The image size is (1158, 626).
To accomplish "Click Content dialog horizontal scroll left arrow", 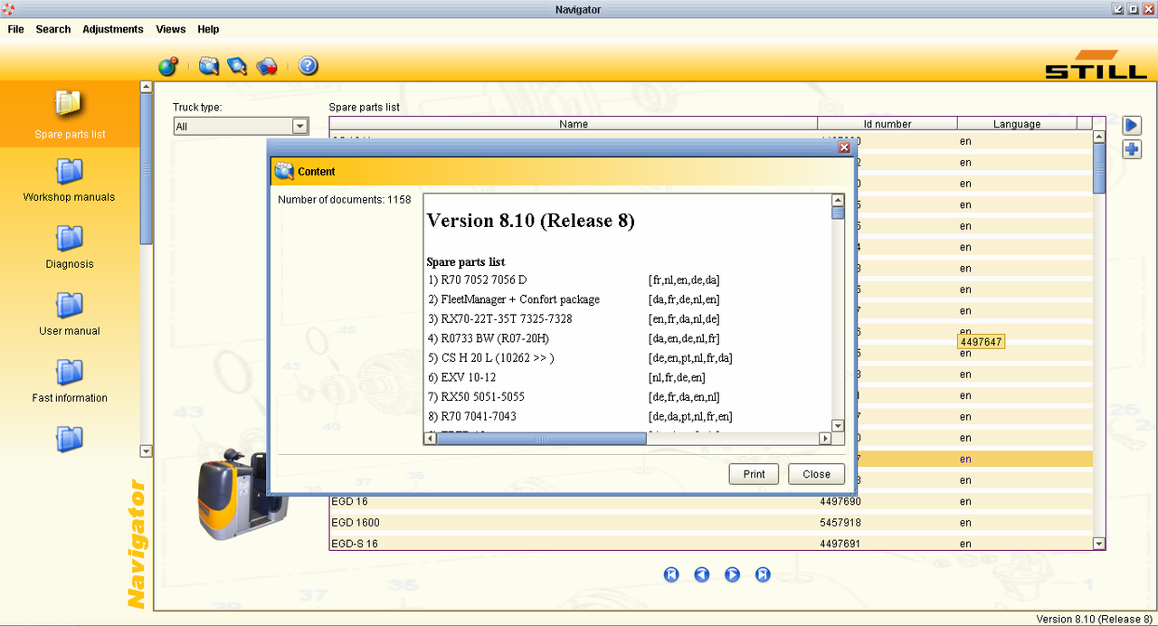I will (x=431, y=438).
